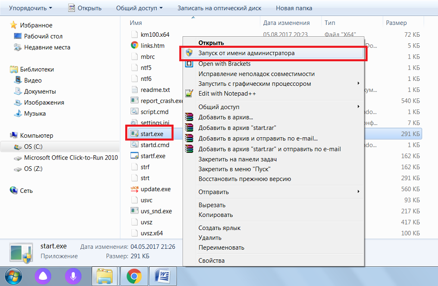Viewport: 438px width, 286px height.
Task: Click the Chrome icon beside links.htm
Action: tap(134, 45)
